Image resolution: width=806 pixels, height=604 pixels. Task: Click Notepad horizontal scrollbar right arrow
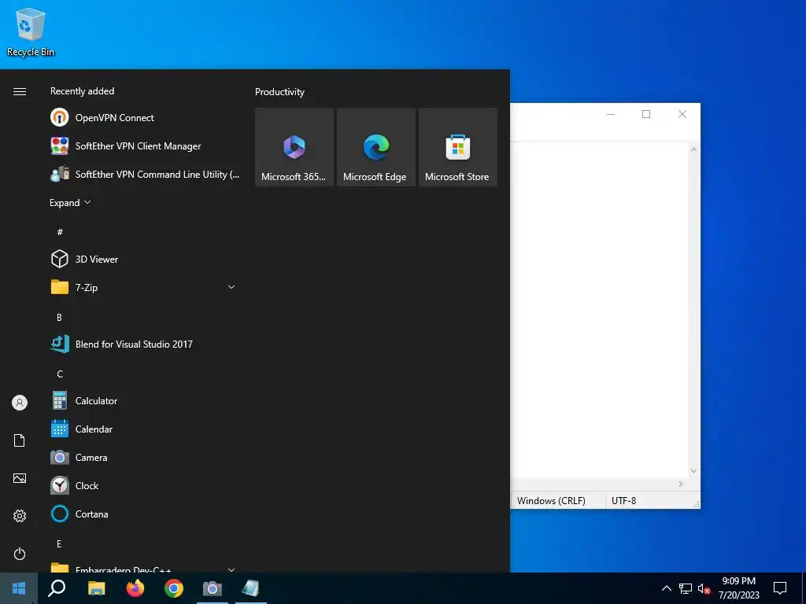tap(681, 484)
